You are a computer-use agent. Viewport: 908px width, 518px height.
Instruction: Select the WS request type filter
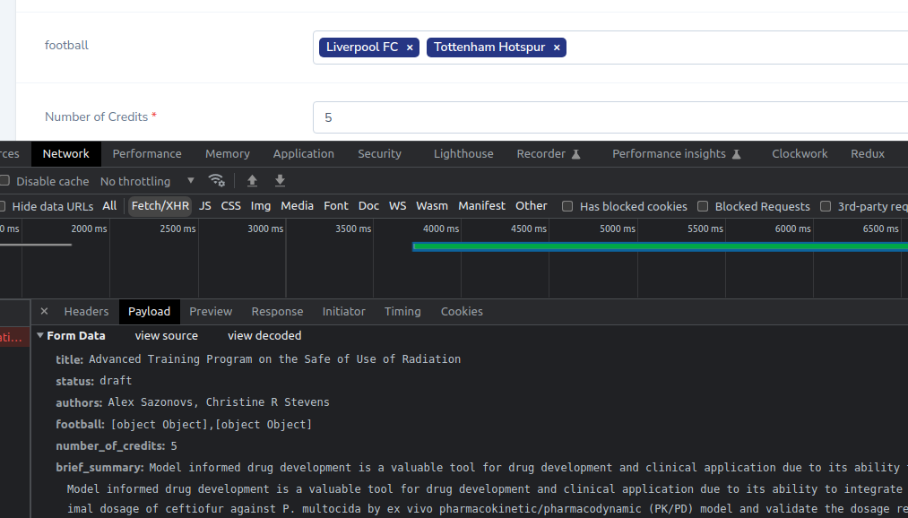[397, 205]
